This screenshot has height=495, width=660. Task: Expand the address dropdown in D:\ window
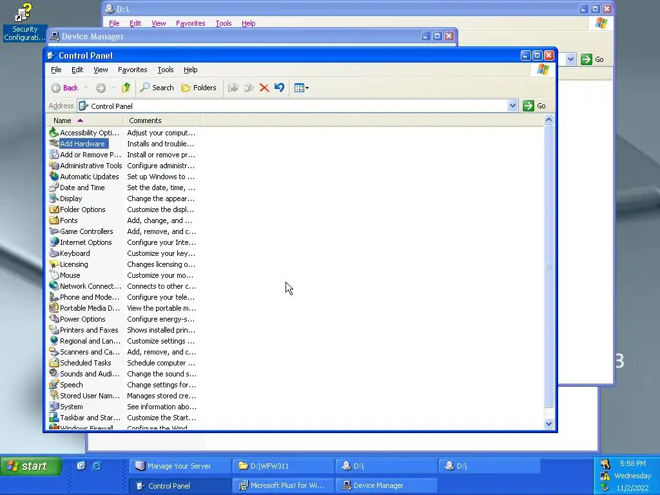(x=570, y=59)
